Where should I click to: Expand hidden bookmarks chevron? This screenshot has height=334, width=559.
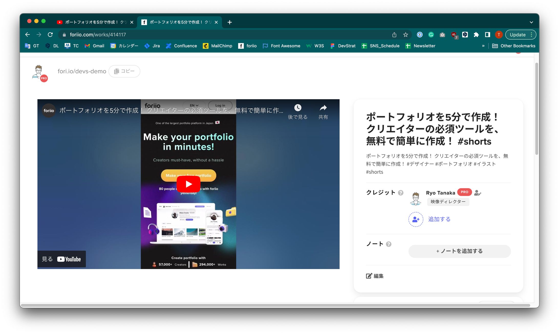[x=483, y=46]
